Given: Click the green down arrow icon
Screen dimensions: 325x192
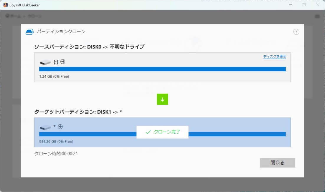Looking at the screenshot, I should pos(162,99).
